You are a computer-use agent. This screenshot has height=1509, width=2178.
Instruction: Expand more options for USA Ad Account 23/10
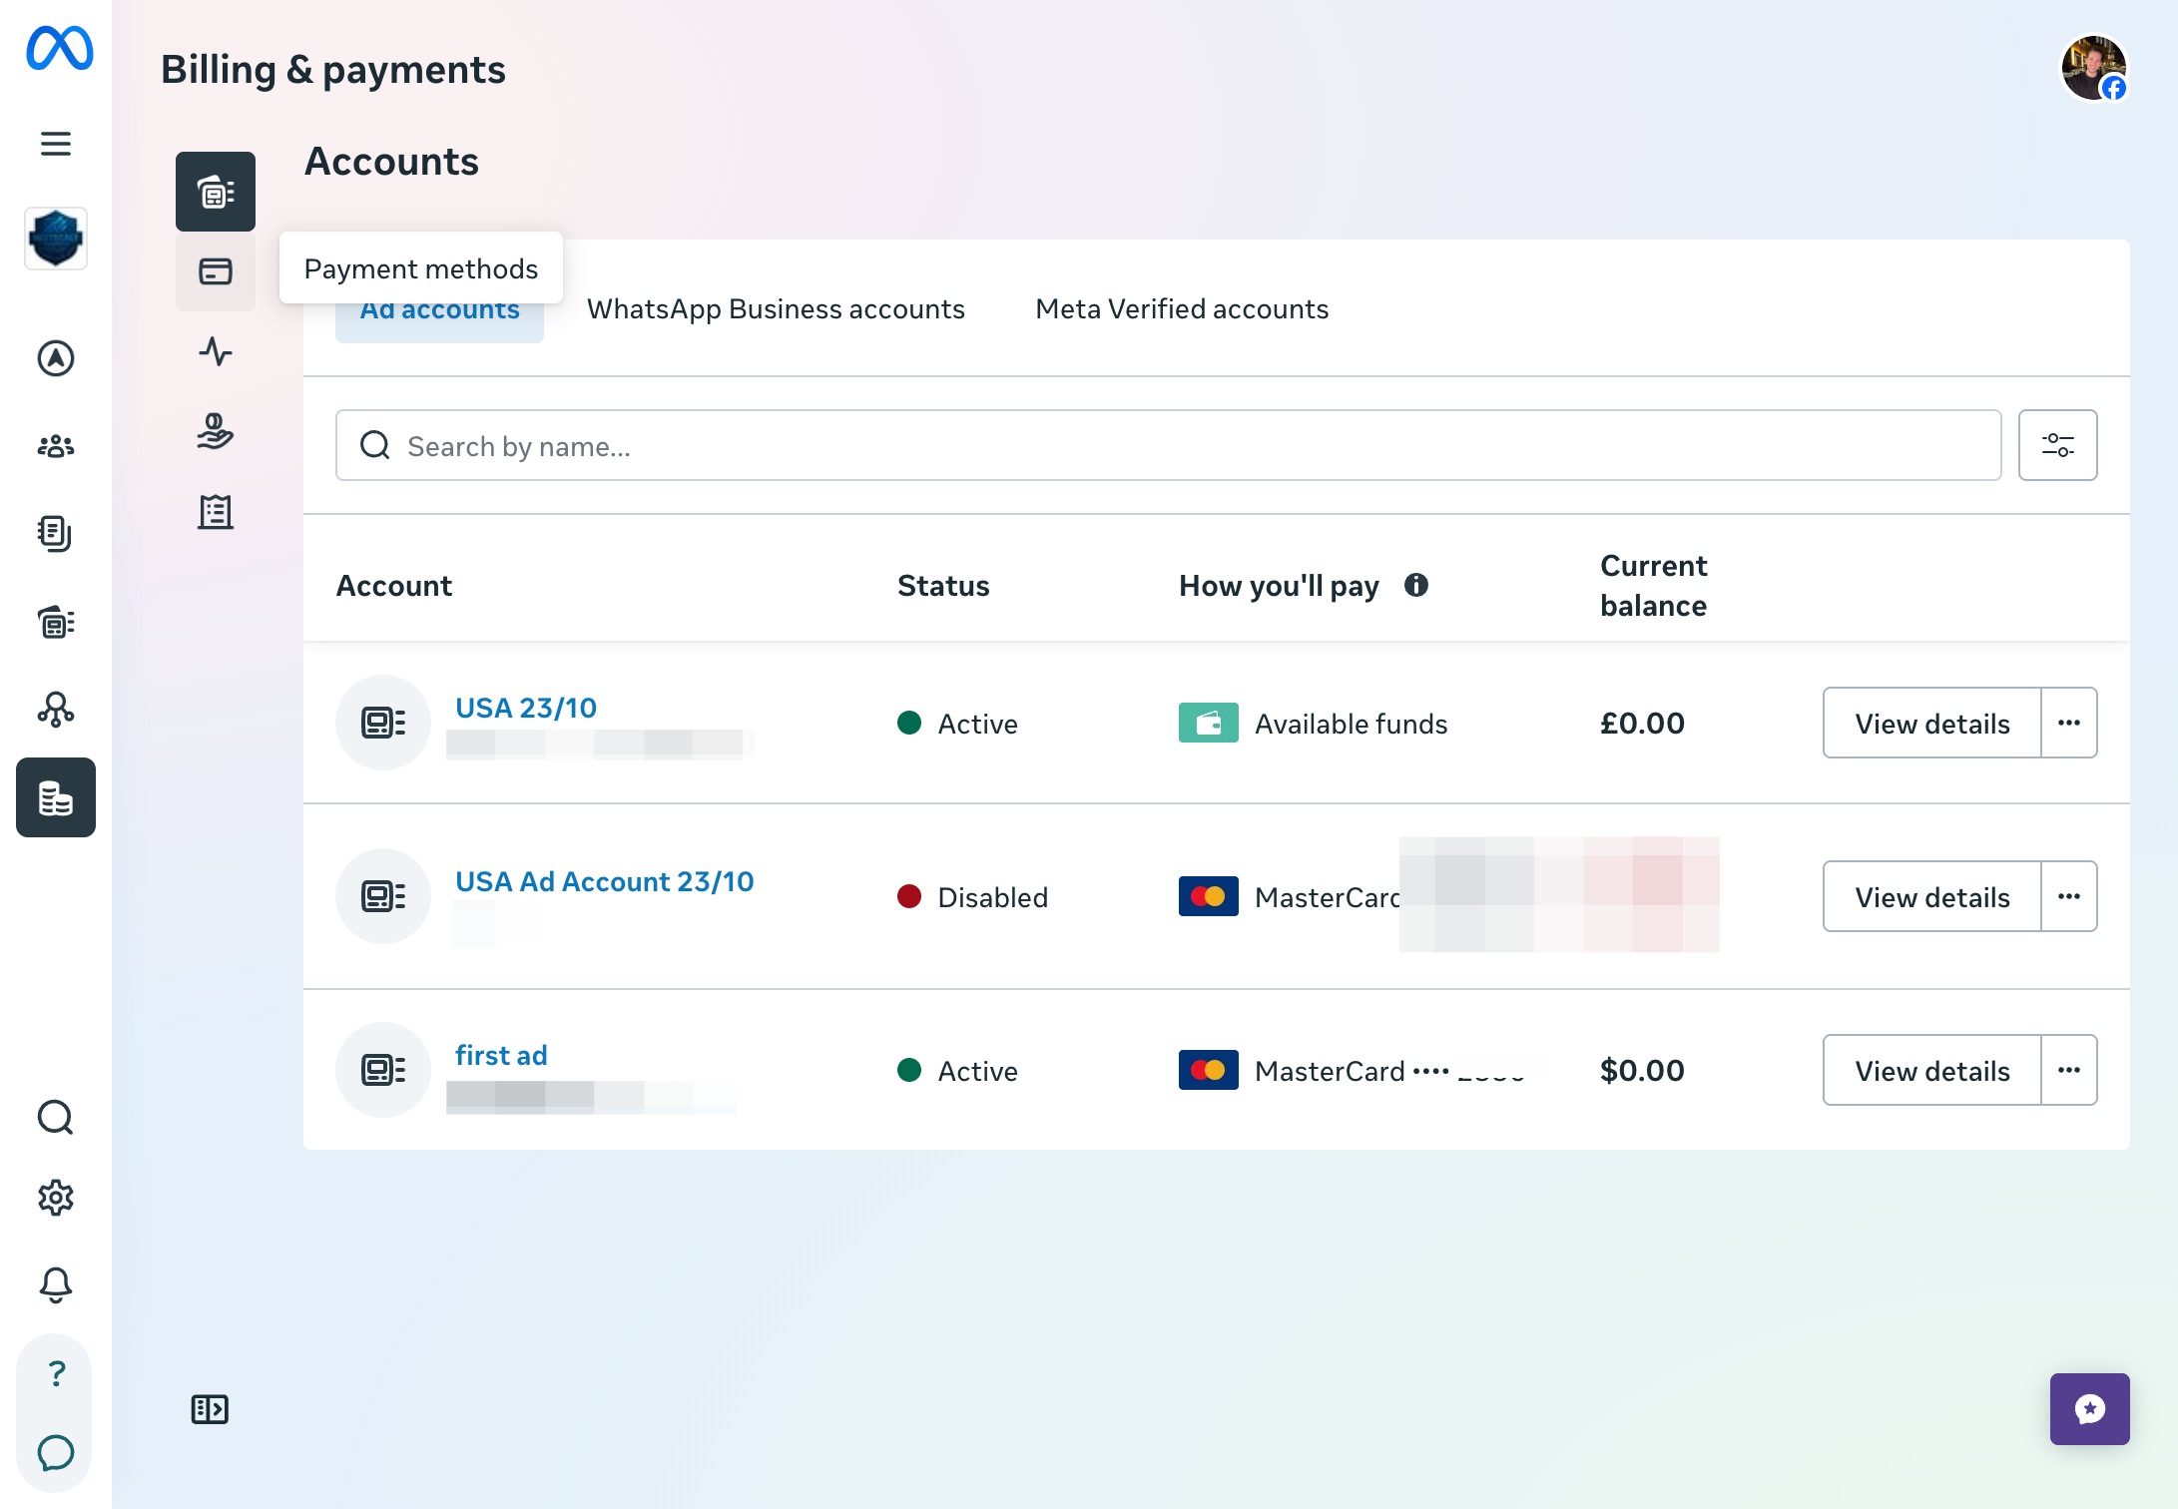[x=2069, y=896]
